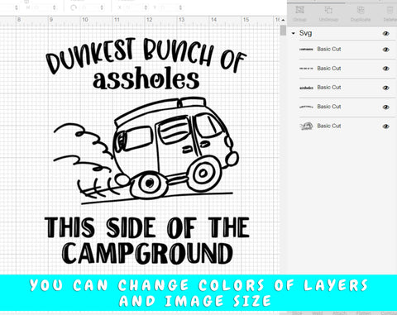Hide the first Basic Cut layer under Svg

[385, 50]
